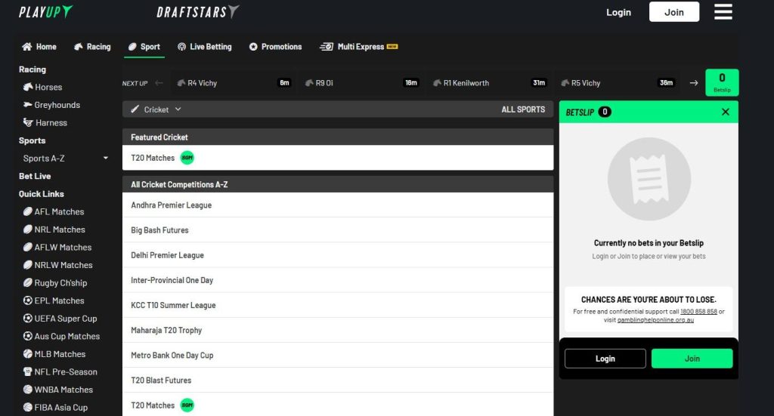Open Big Bash Futures competition
The image size is (774, 416).
tap(338, 230)
